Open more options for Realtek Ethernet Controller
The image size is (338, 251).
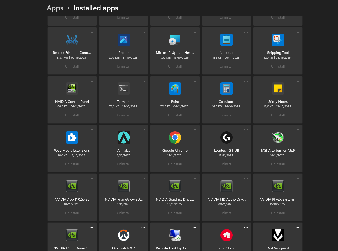91,32
